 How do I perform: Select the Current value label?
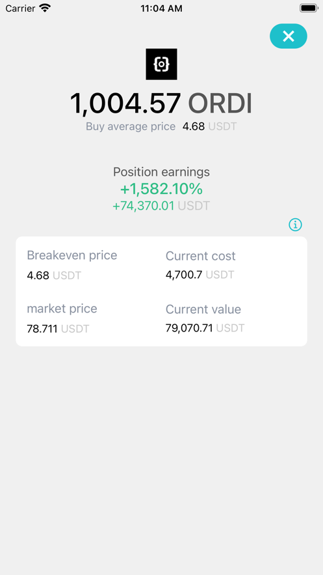click(x=203, y=309)
